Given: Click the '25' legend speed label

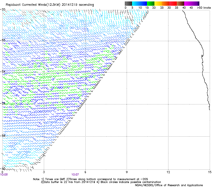Looking at the screenshot, I should coord(162,8).
